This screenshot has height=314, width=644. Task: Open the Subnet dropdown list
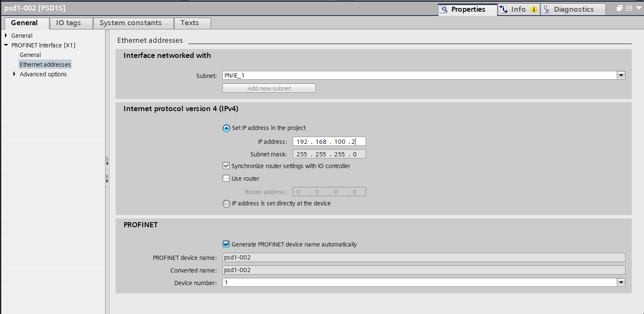(x=621, y=75)
